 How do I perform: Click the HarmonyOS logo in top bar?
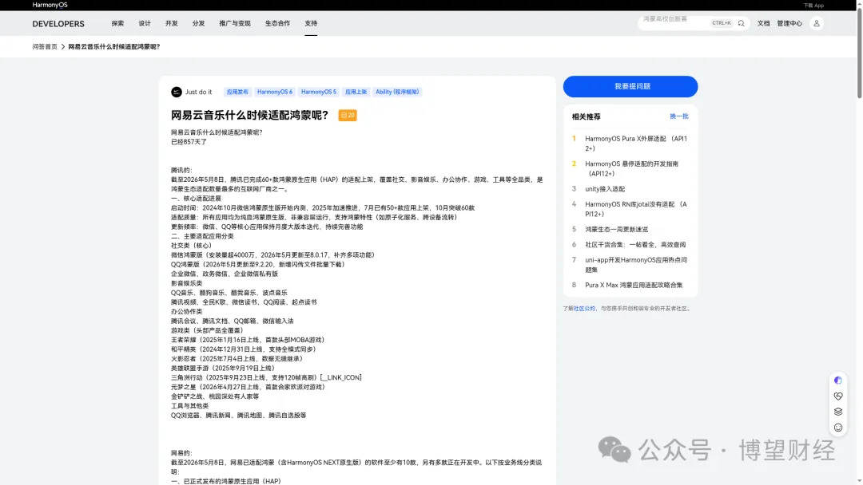point(50,5)
